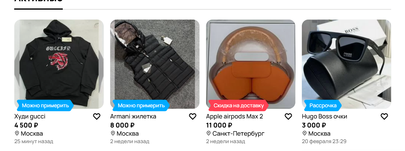
Task: Click the 11 000 ₽ price
Action: 219,125
